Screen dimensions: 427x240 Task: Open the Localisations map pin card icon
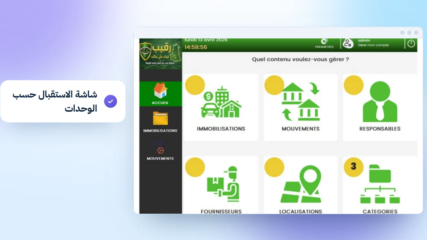(301, 184)
